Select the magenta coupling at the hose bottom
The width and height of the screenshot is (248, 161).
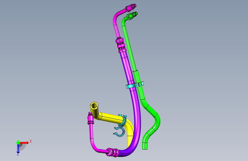113,152
